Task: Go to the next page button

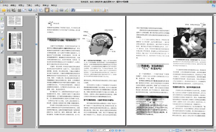Action: (113, 130)
